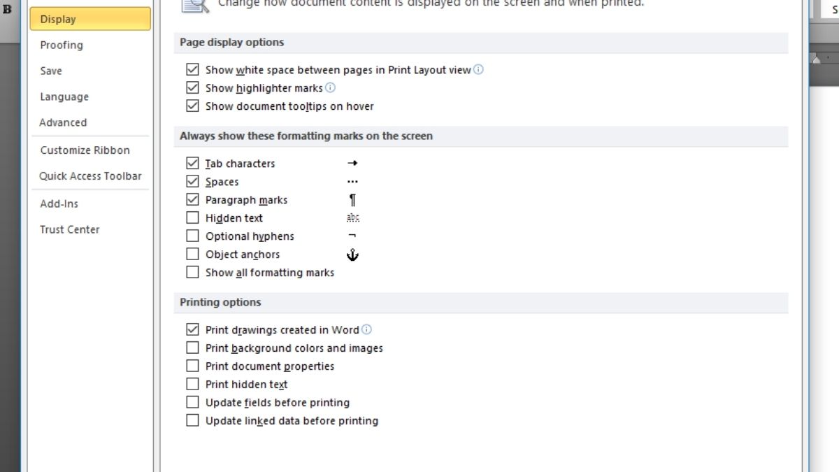Click info icon beside Print drawings option
This screenshot has height=472, width=839.
coord(366,329)
